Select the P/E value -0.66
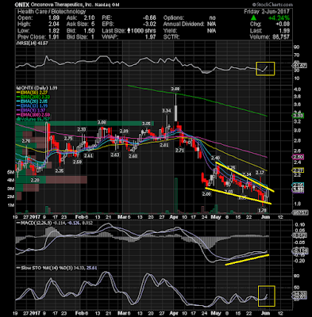This screenshot has width=312, height=317. pos(149,18)
